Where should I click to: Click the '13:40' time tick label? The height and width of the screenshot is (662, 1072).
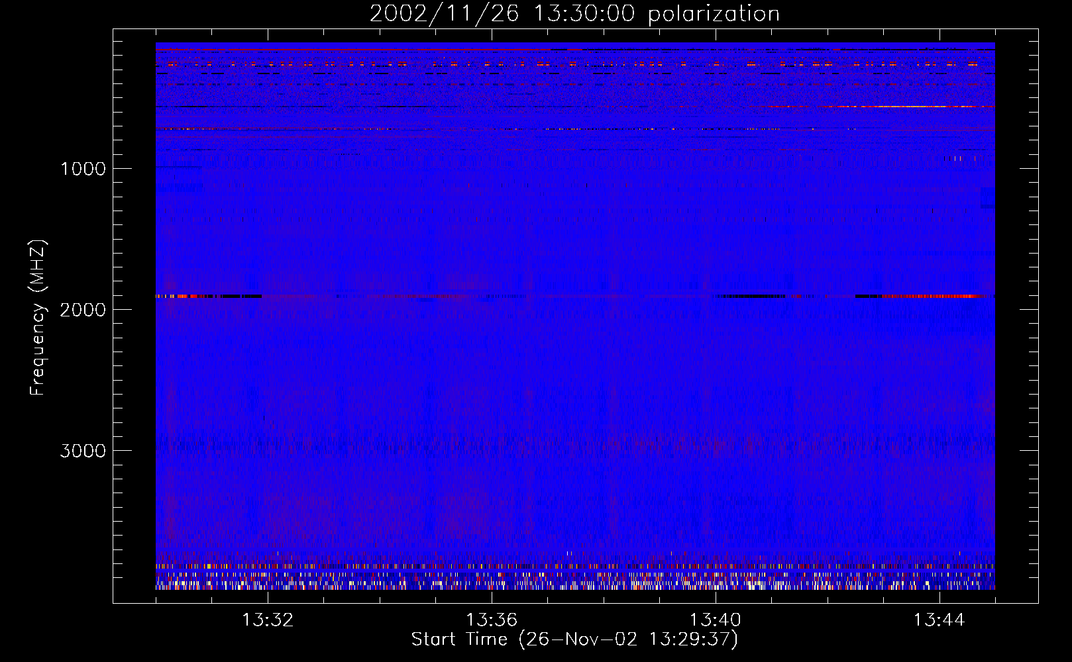(716, 620)
